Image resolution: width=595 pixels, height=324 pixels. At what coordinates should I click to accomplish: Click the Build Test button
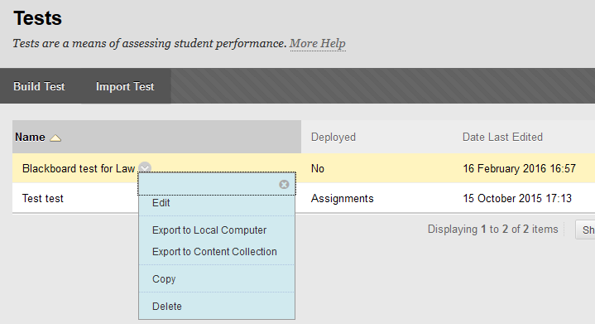[39, 87]
